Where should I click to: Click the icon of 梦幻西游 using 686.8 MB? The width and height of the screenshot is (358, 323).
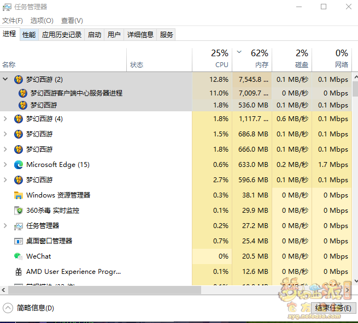tap(19, 134)
